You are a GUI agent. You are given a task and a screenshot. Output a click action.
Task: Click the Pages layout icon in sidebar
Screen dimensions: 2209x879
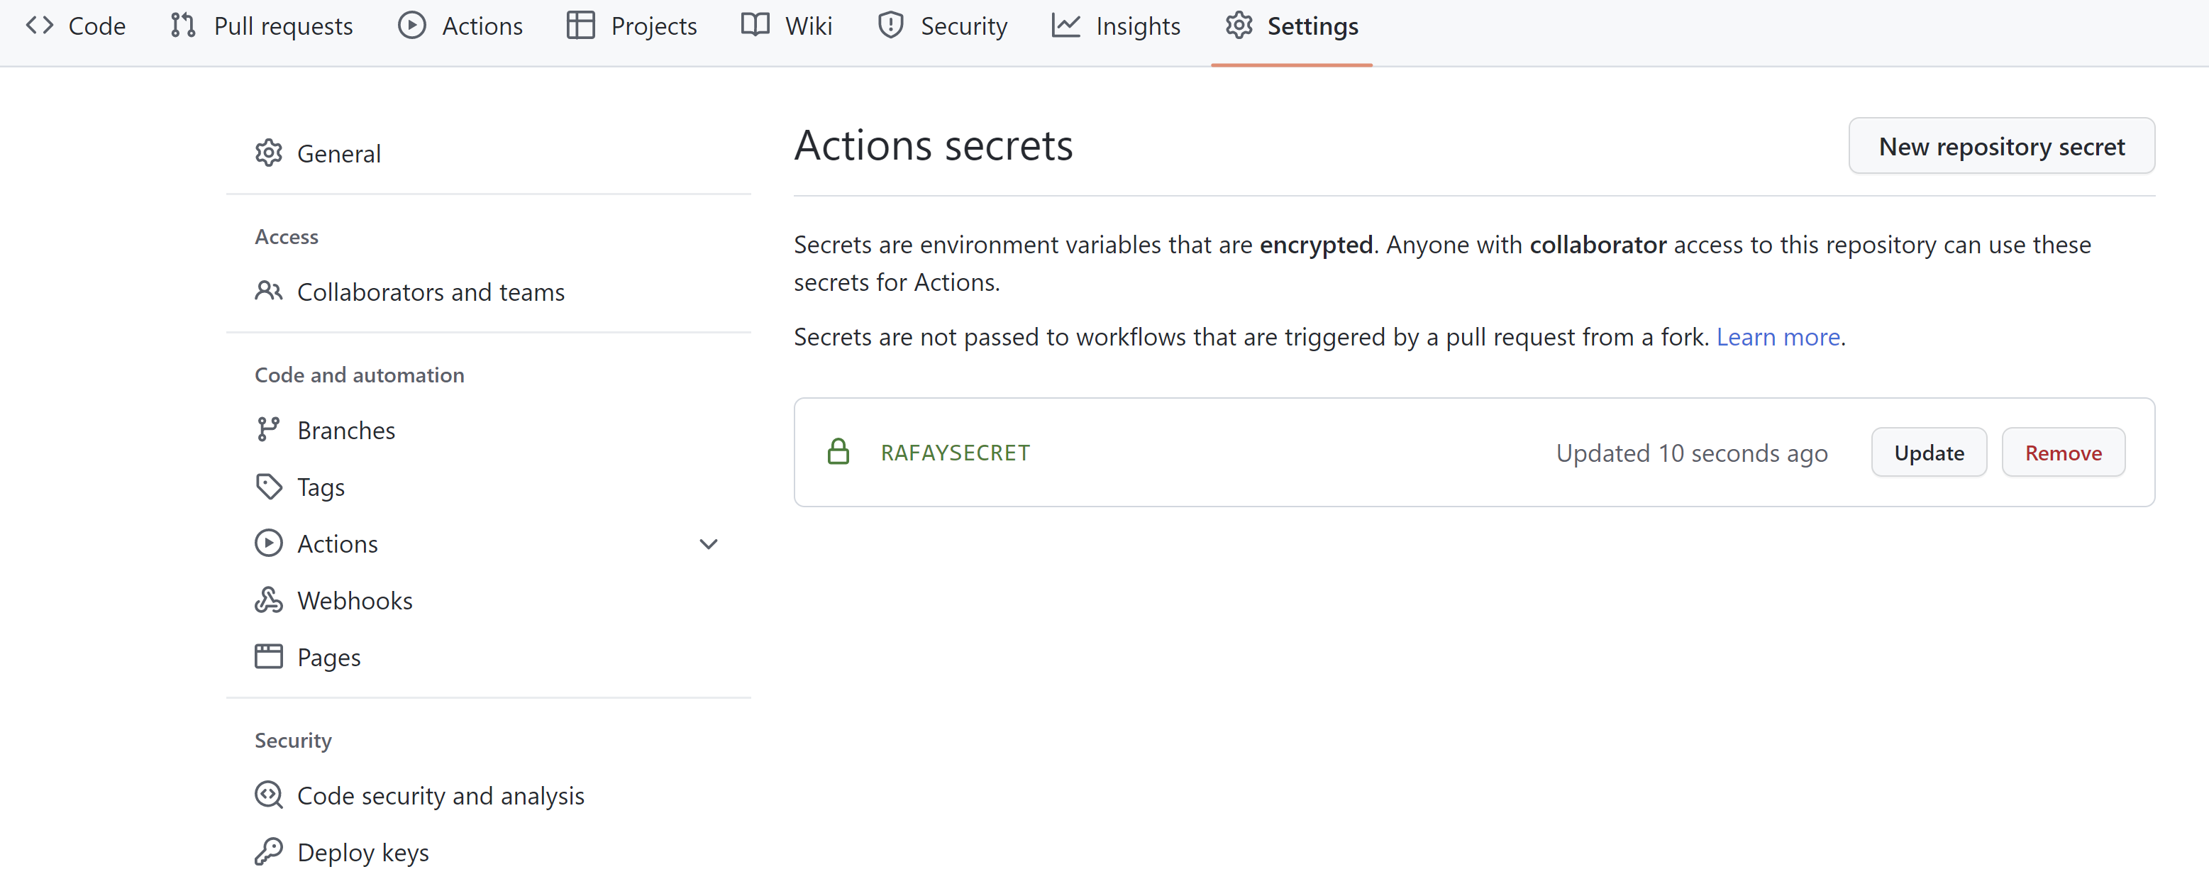267,655
